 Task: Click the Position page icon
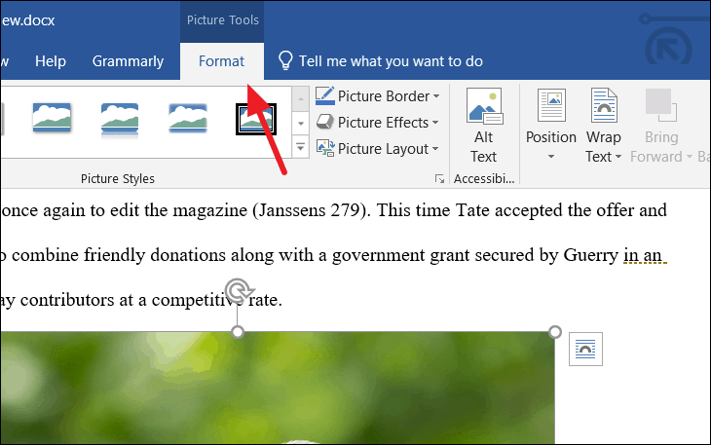point(551,105)
